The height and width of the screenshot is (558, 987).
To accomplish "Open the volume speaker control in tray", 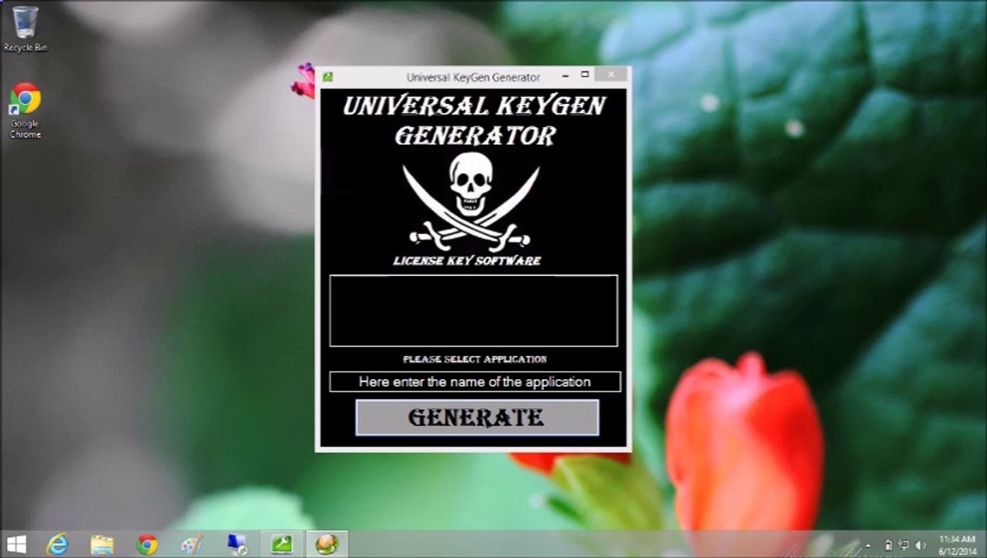I will (x=921, y=546).
